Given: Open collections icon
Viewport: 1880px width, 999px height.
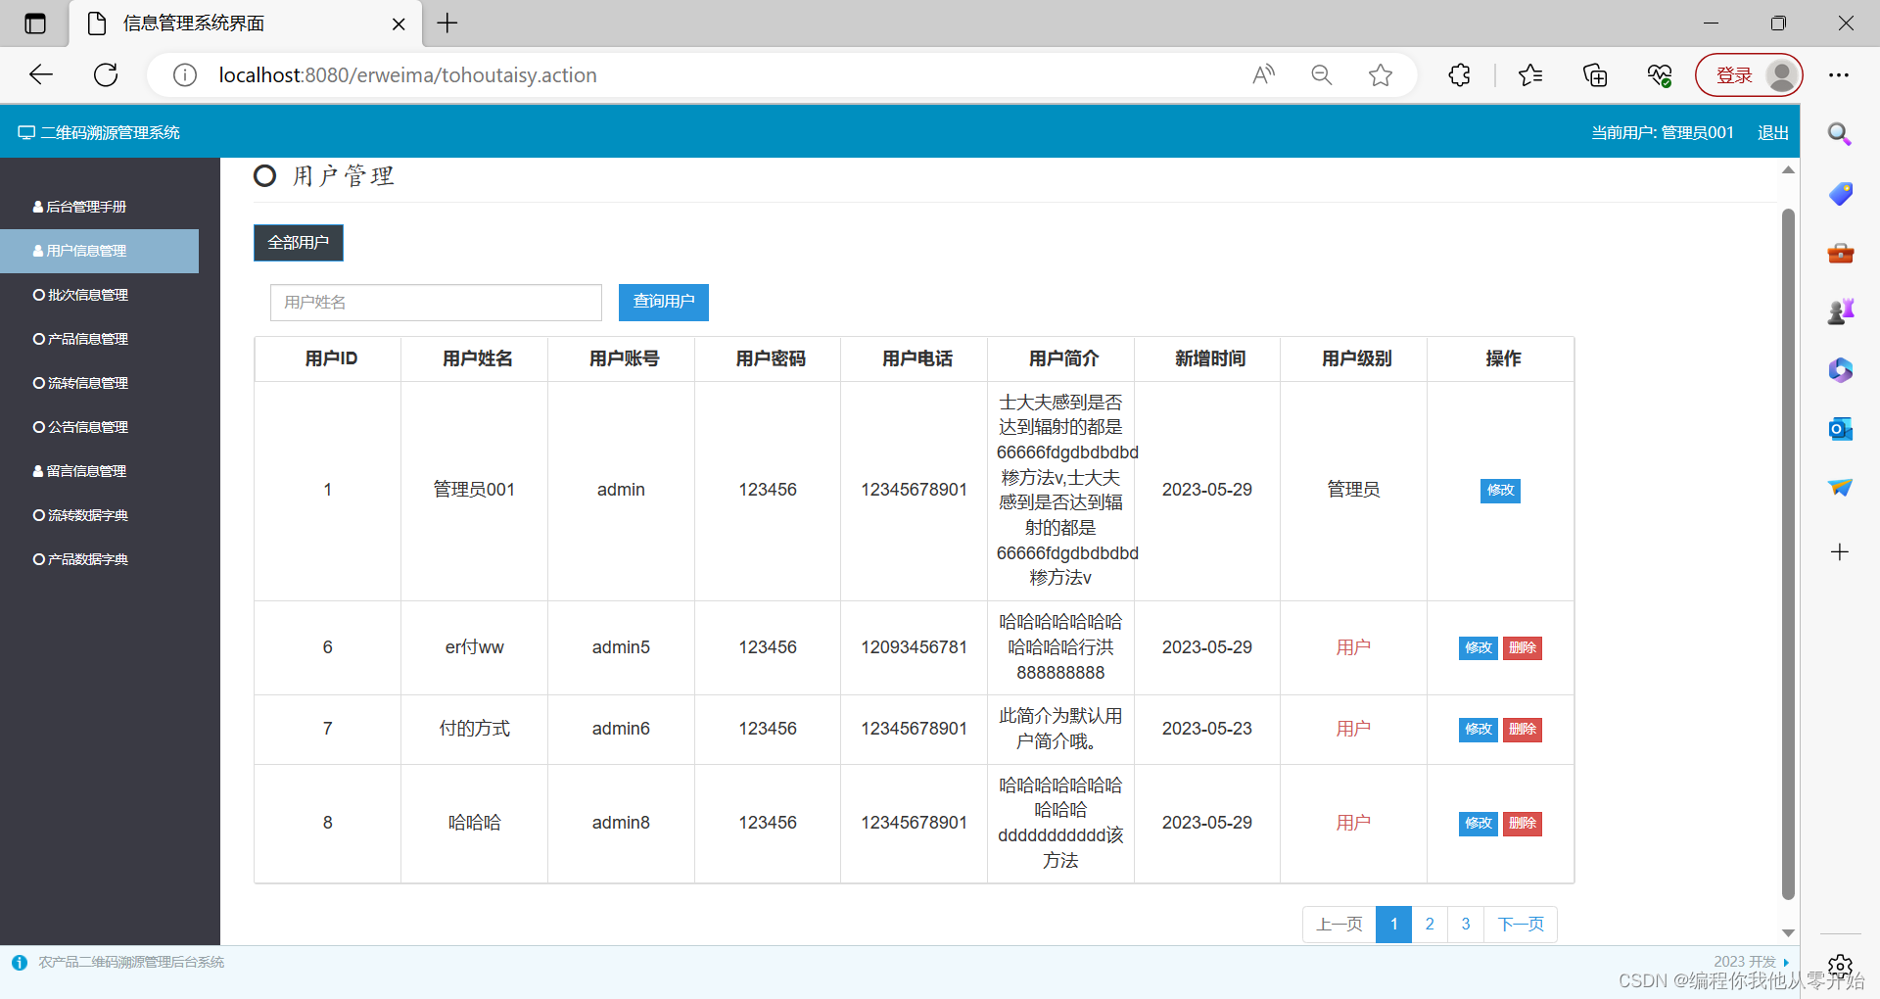Looking at the screenshot, I should pos(1595,75).
